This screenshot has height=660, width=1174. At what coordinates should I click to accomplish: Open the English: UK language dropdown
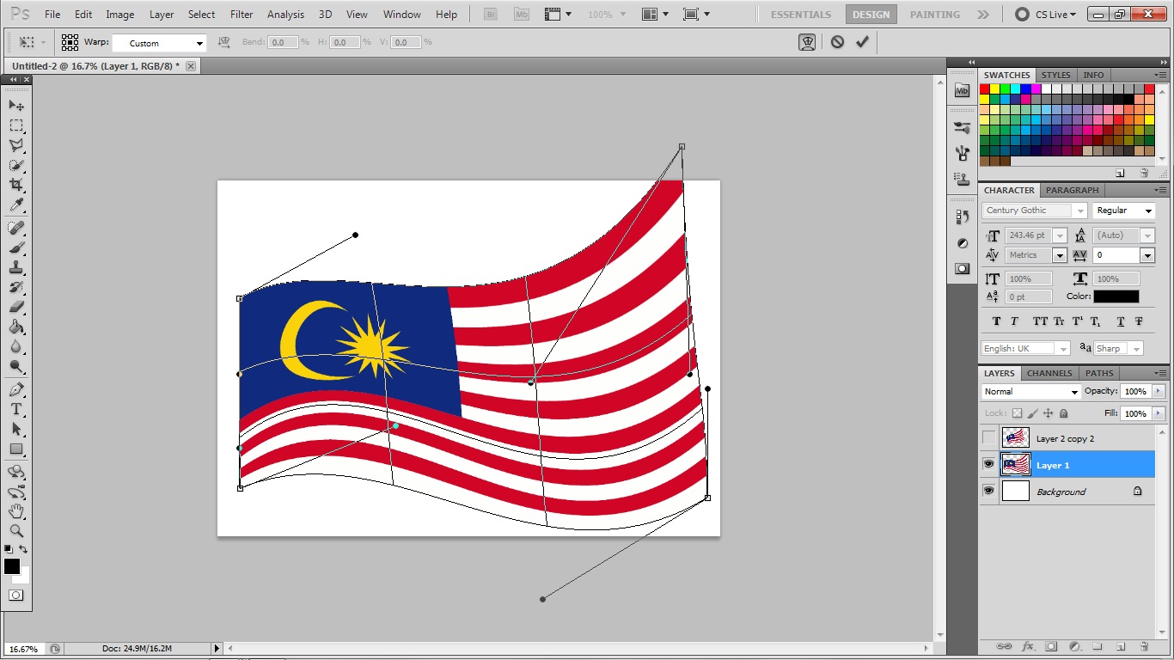point(1026,348)
